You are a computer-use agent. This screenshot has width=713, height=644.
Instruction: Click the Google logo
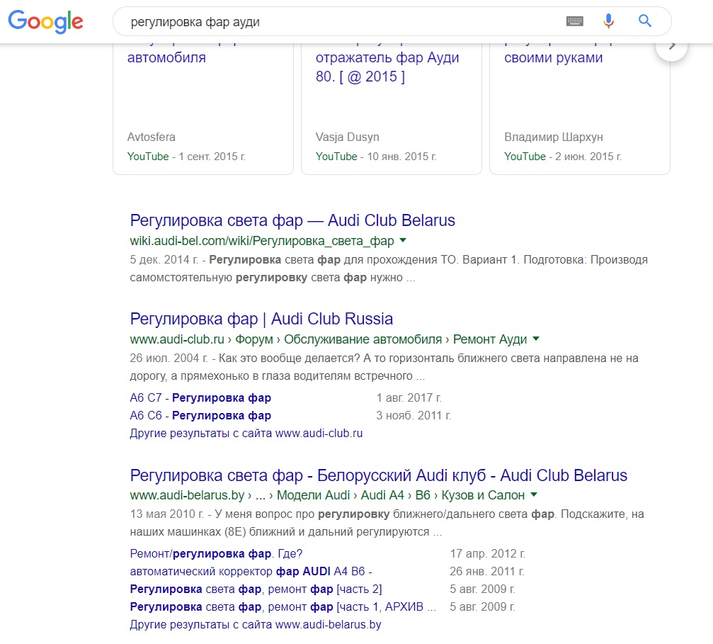[45, 21]
